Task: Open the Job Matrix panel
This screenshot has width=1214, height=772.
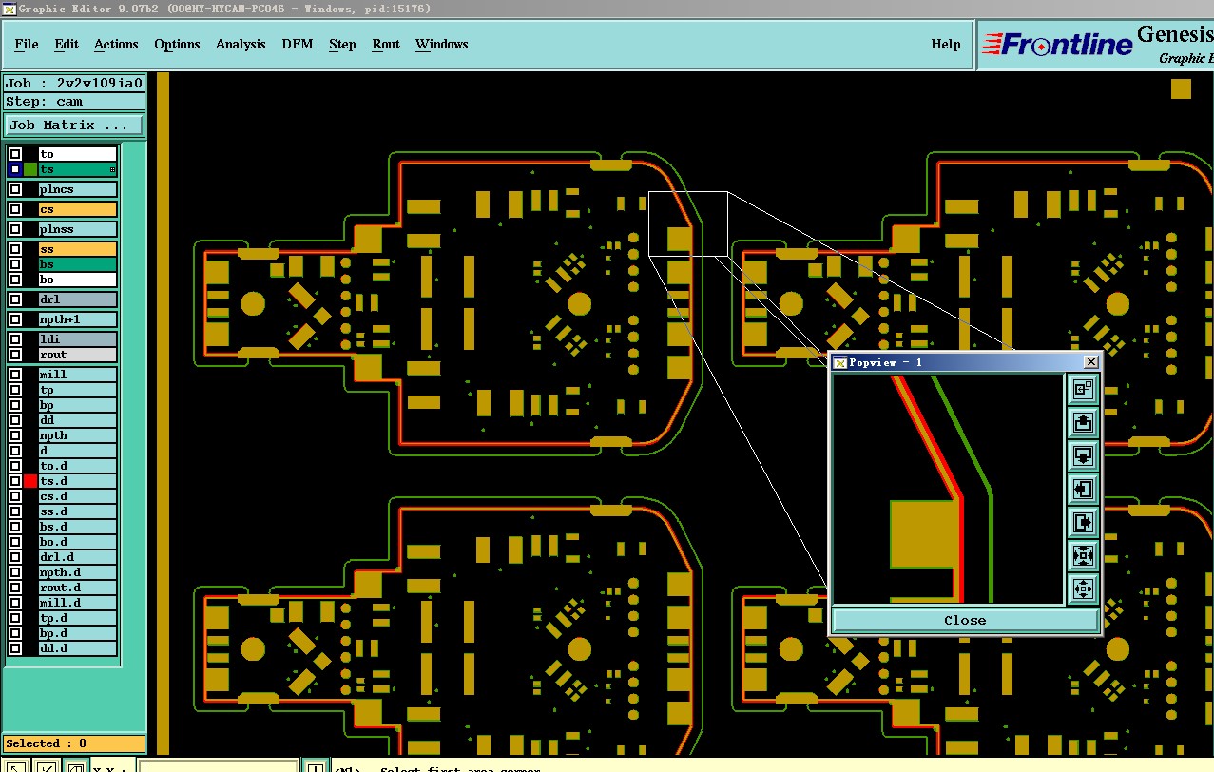Action: pos(74,125)
